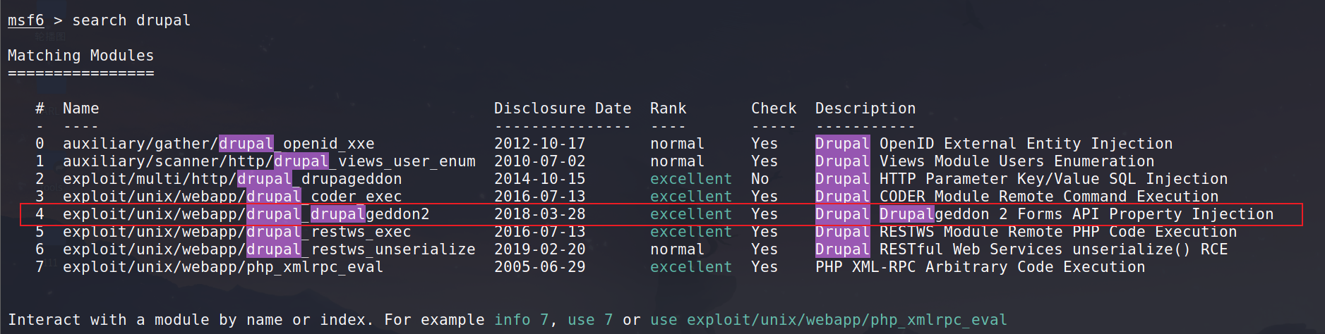
Task: Click description 'CODER Module Remote Command Execution'
Action: pos(1049,197)
